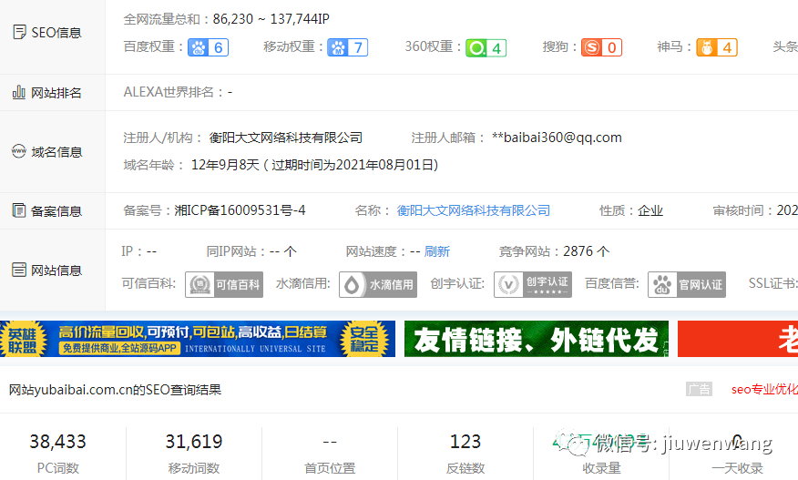Click the 移动权重 paw badge 7
The width and height of the screenshot is (798, 480).
coord(347,48)
